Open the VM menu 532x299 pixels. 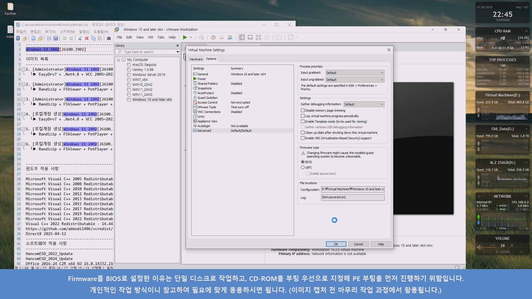click(x=150, y=37)
